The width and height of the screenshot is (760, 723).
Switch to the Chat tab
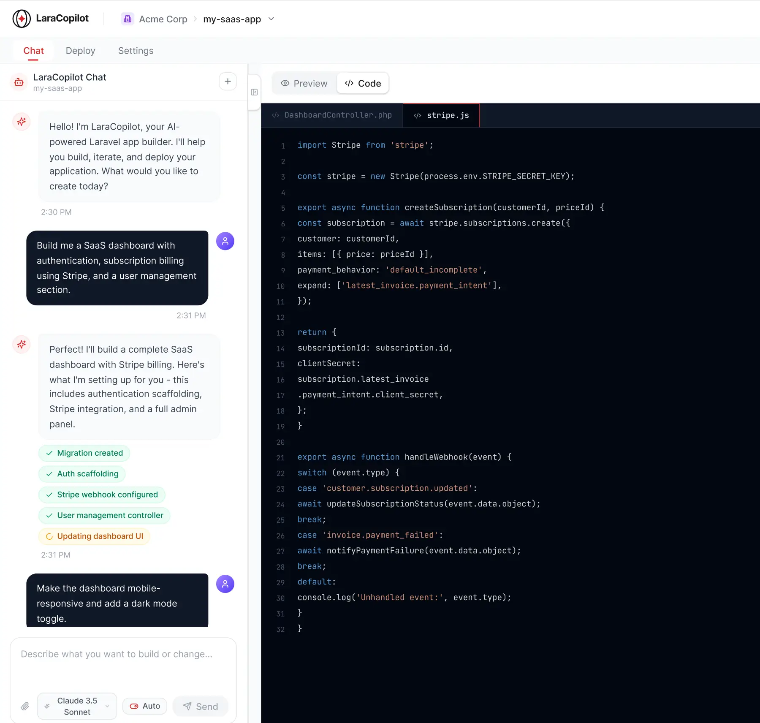(x=33, y=51)
